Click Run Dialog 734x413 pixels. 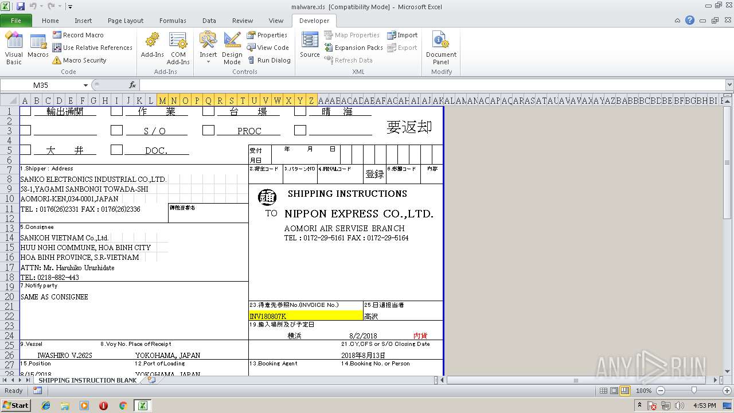click(269, 60)
